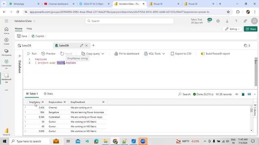
Task: Open Workspaces in left sidebar
Action: click(6, 52)
